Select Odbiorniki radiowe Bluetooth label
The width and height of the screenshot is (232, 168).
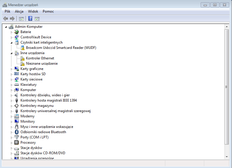click(43, 132)
